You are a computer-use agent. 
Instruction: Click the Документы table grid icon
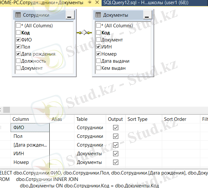98,15
